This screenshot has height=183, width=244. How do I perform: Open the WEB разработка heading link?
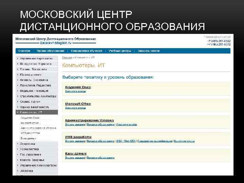pos(78,137)
